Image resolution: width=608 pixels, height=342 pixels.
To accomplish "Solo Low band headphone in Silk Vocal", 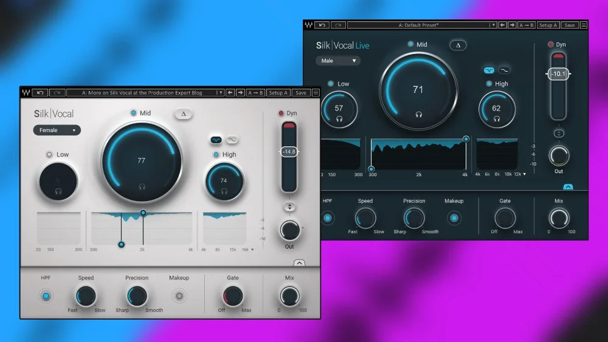I will (x=58, y=191).
